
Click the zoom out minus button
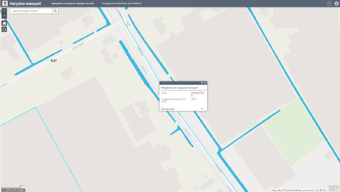click(x=4, y=16)
